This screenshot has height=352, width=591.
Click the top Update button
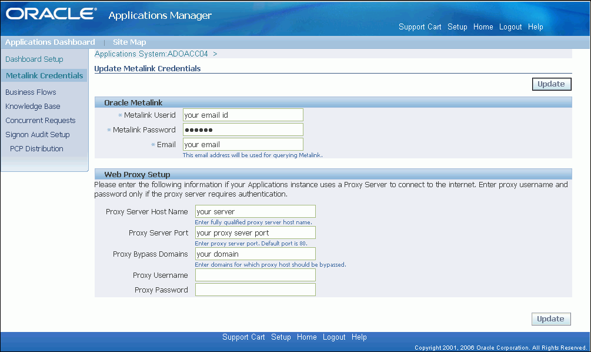[x=552, y=84]
